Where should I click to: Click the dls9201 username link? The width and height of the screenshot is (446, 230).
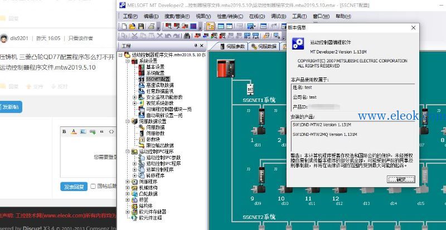(x=19, y=38)
